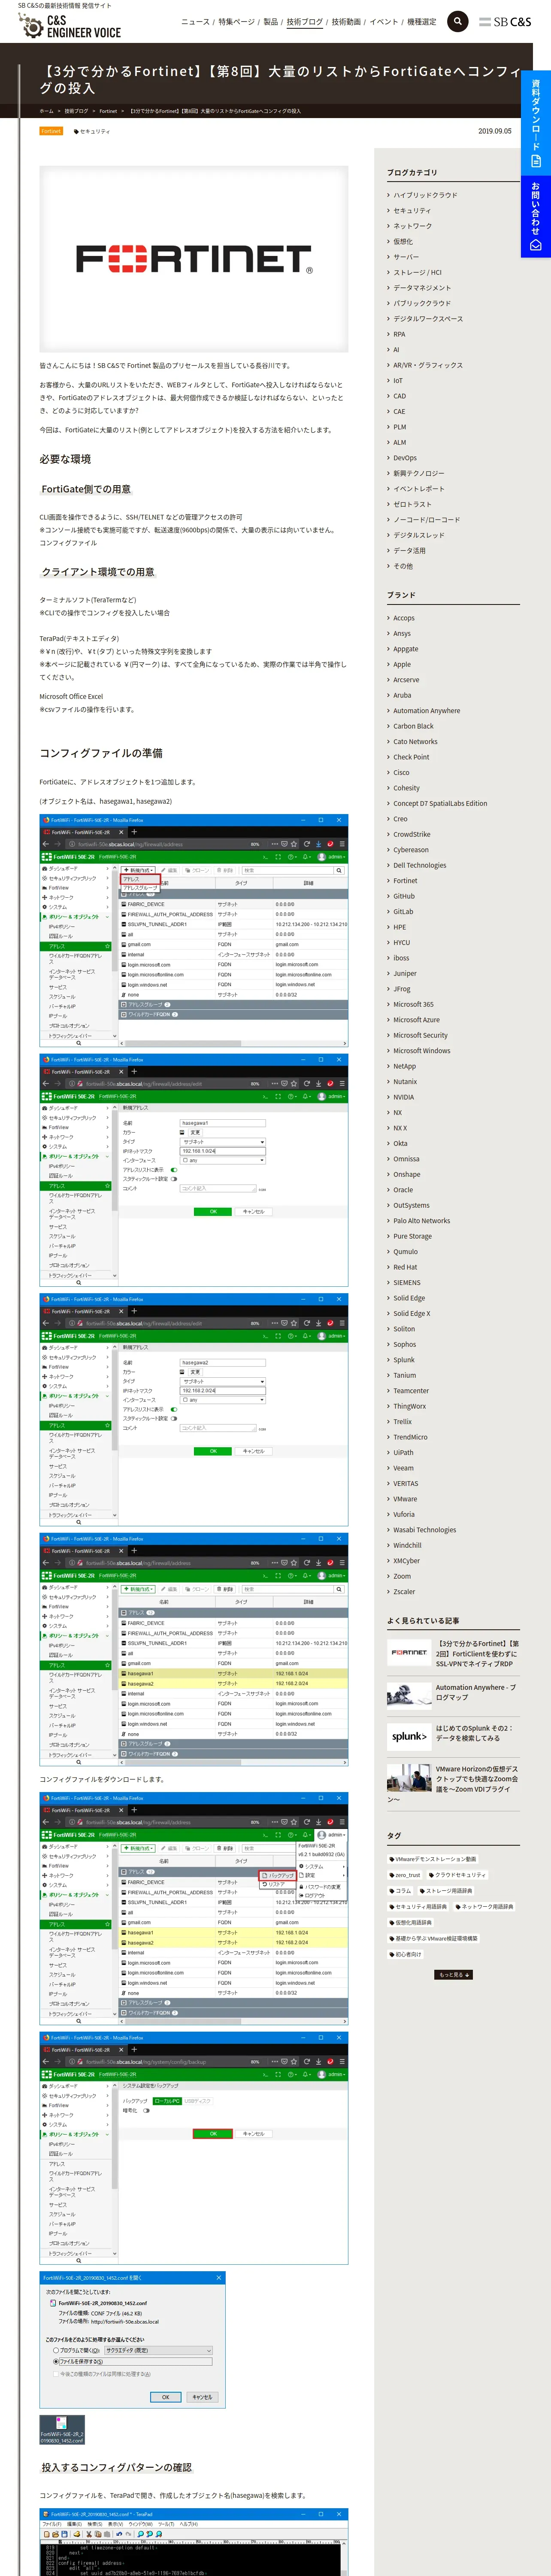Open the 資料ダウンロード side button
Image resolution: width=551 pixels, height=2576 pixels.
(x=535, y=123)
